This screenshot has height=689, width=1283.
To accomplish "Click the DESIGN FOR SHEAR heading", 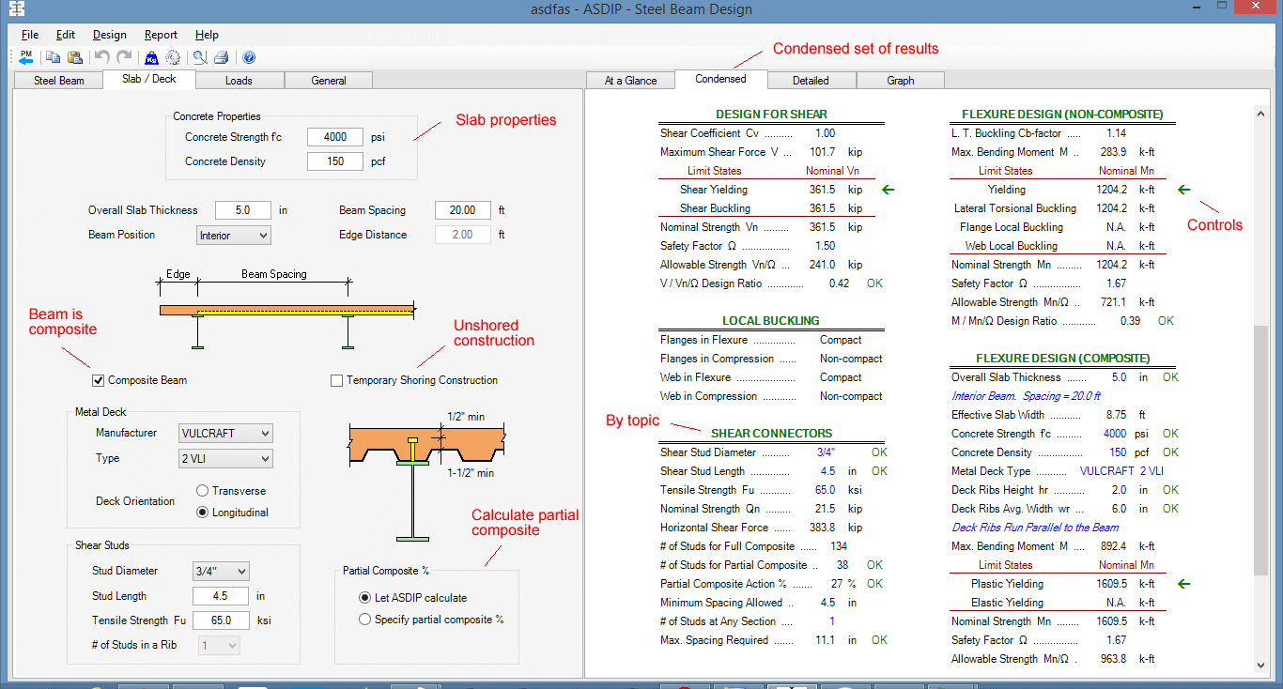I will (771, 115).
